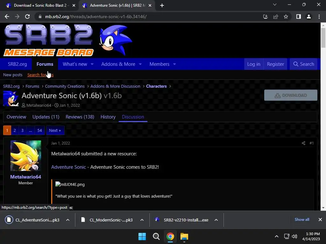Image resolution: width=326 pixels, height=244 pixels.
Task: Click the SRB2 Message Board logo
Action: coord(49,40)
